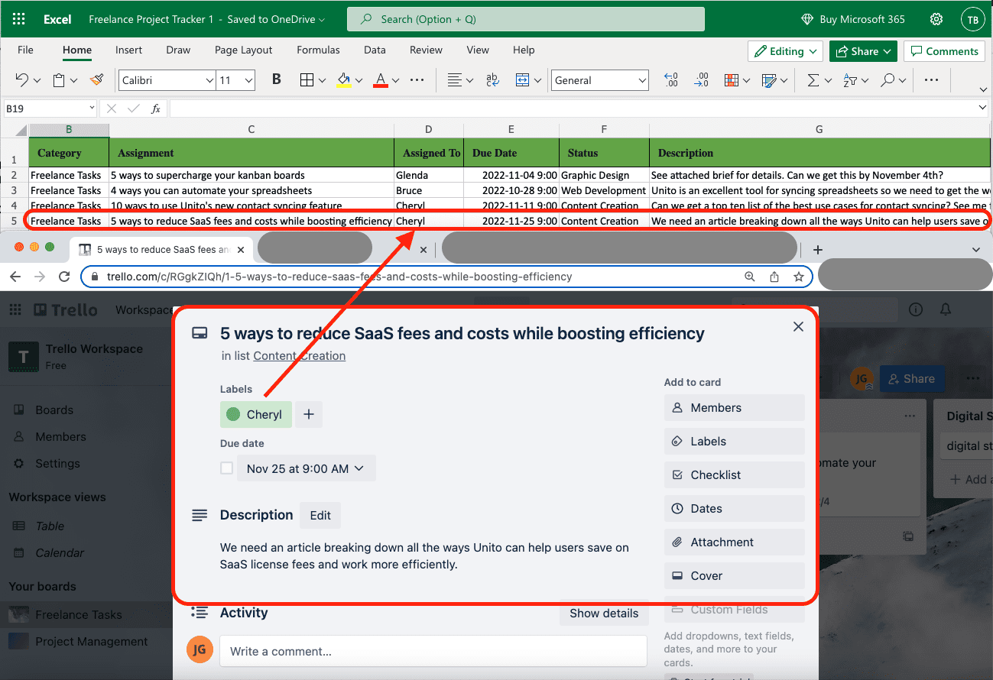Switch to Formulas tab
The image size is (993, 680).
click(x=318, y=50)
